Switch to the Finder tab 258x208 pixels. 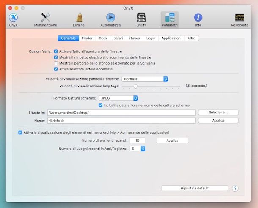[87, 38]
